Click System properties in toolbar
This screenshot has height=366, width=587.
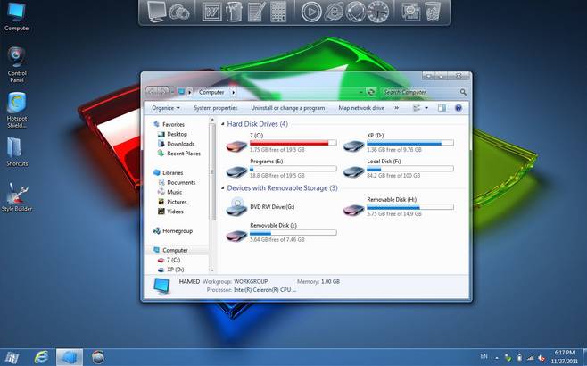[x=216, y=108]
